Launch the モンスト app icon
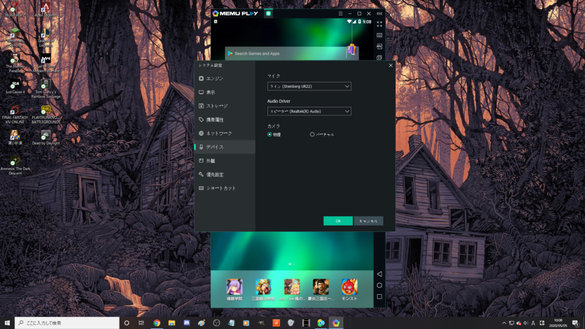585x329 pixels. click(349, 290)
